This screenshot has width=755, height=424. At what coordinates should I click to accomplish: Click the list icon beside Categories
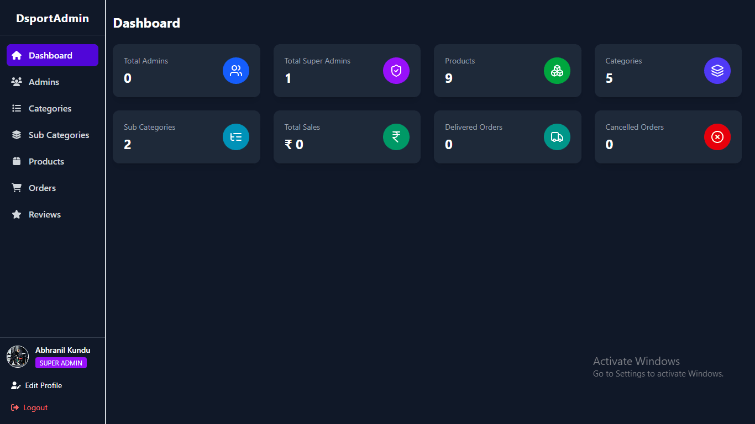[x=17, y=108]
